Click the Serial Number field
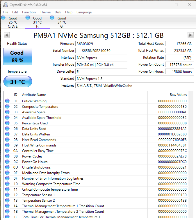196x220 pixels. 101,51
